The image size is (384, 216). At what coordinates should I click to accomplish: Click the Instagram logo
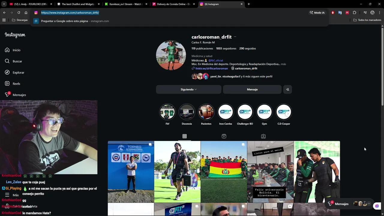15,35
